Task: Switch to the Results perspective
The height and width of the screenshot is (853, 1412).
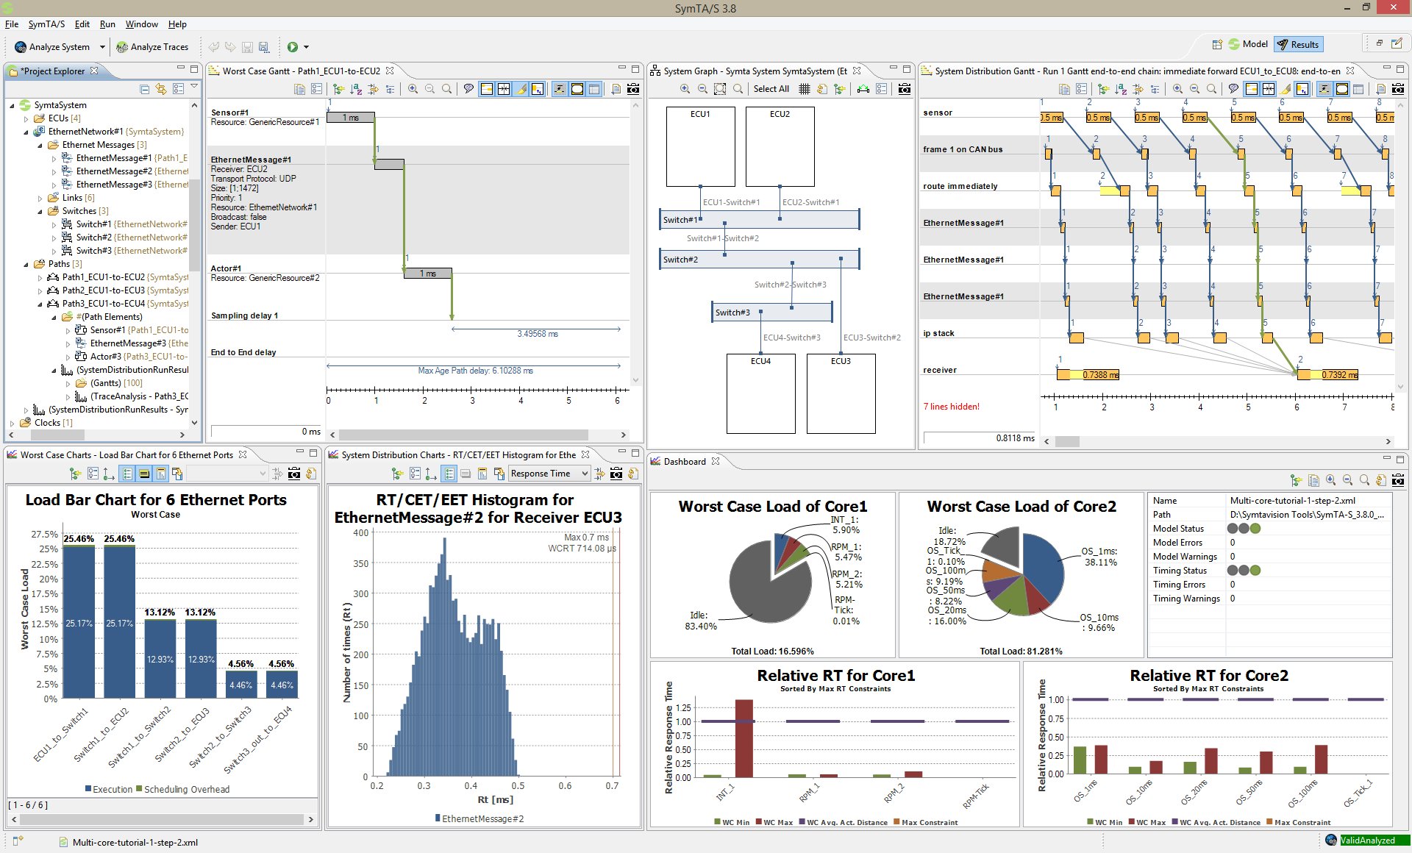Action: (1298, 44)
